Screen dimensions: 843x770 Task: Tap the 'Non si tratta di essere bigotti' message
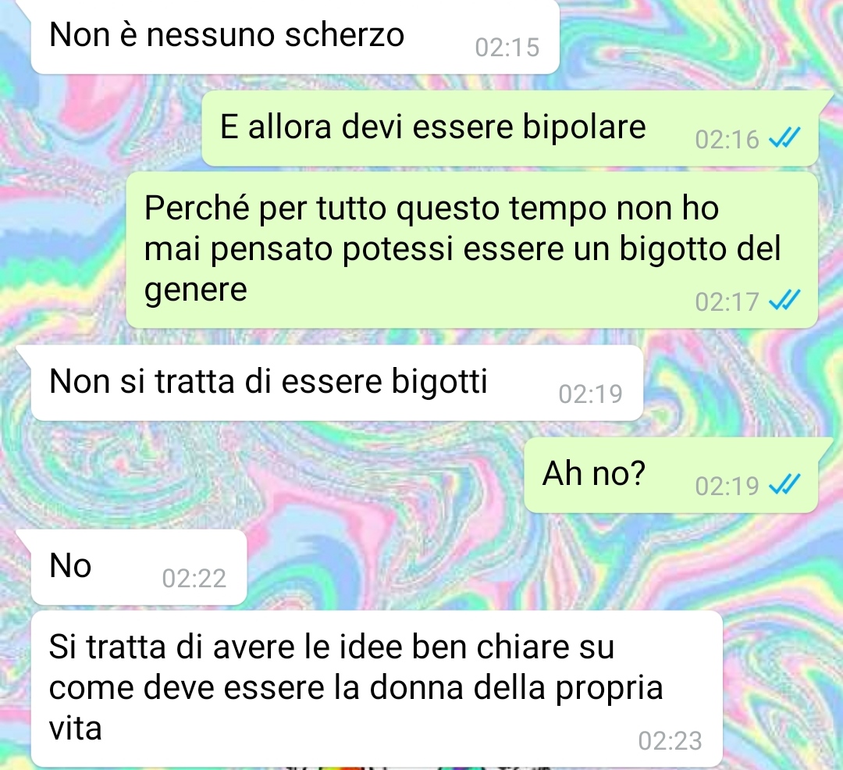click(336, 383)
